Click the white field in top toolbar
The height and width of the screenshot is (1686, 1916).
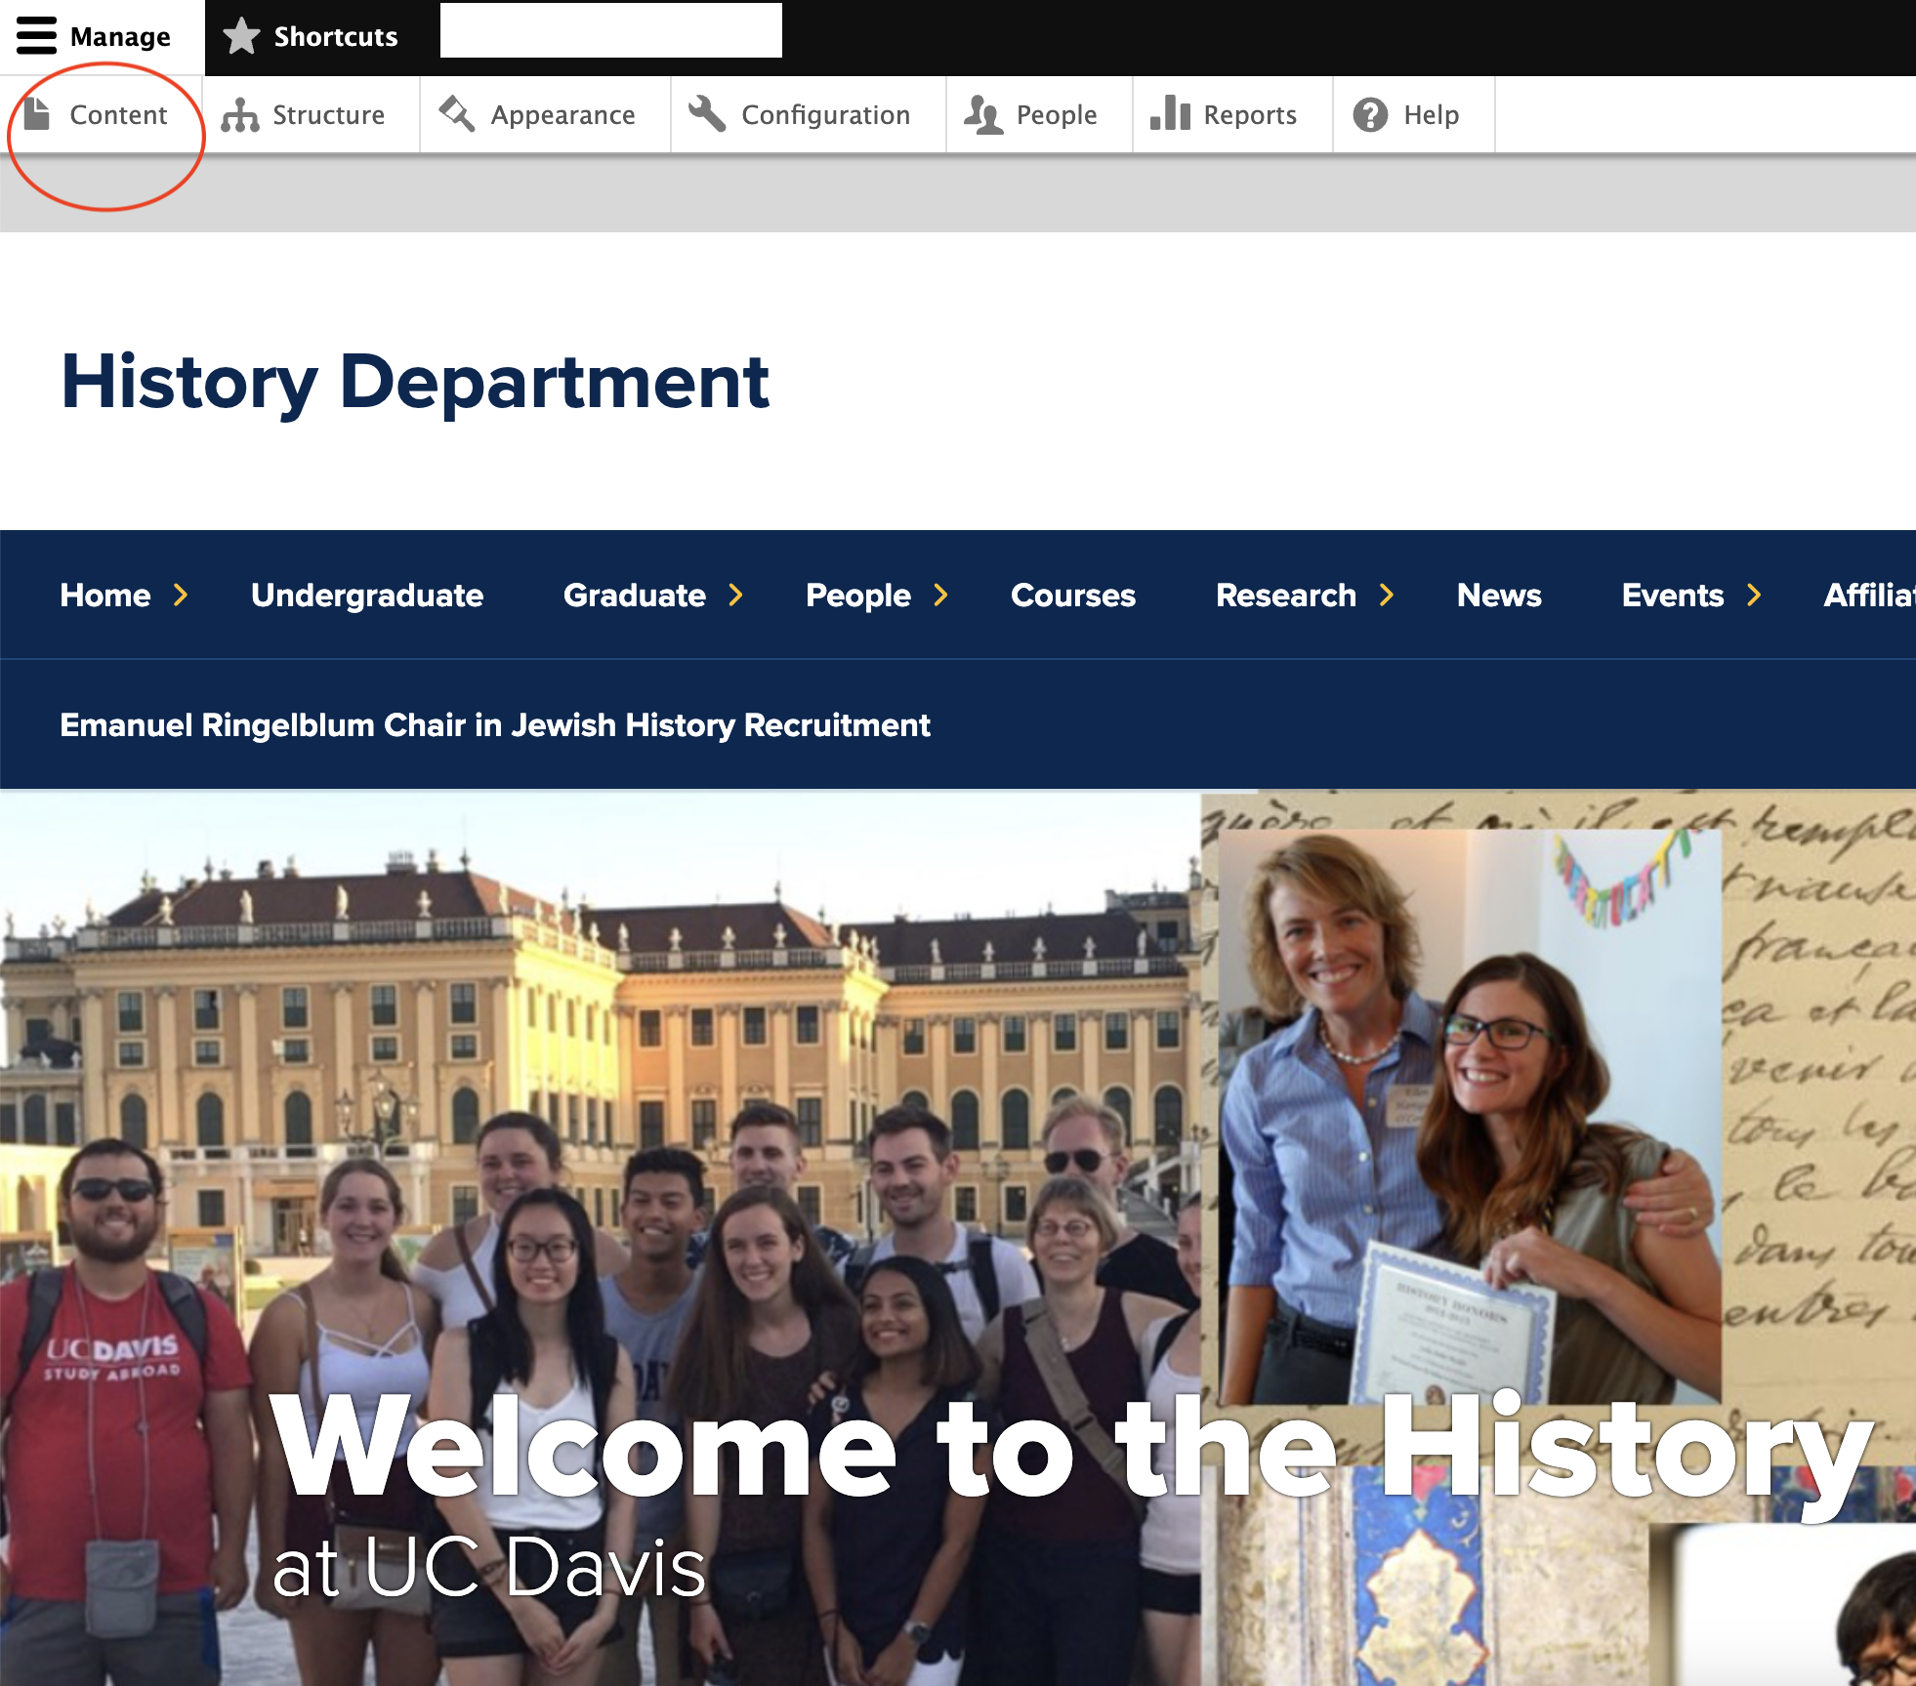click(611, 30)
